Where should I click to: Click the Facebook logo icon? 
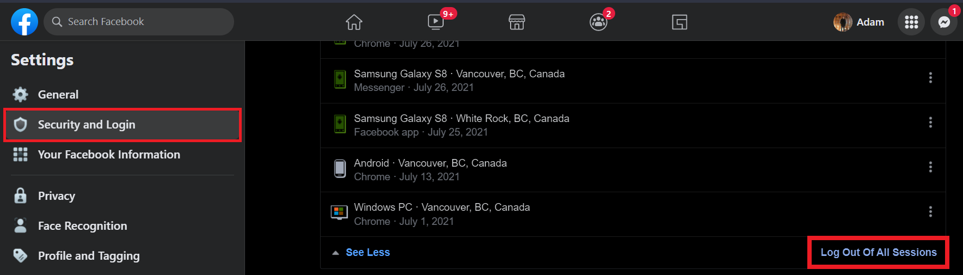click(x=24, y=22)
